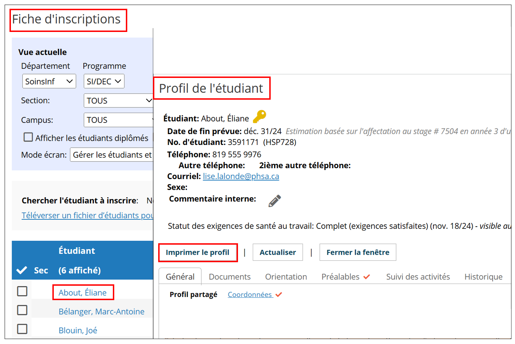Open the Mode écran selector
This screenshot has height=344, width=515.
tap(112, 155)
